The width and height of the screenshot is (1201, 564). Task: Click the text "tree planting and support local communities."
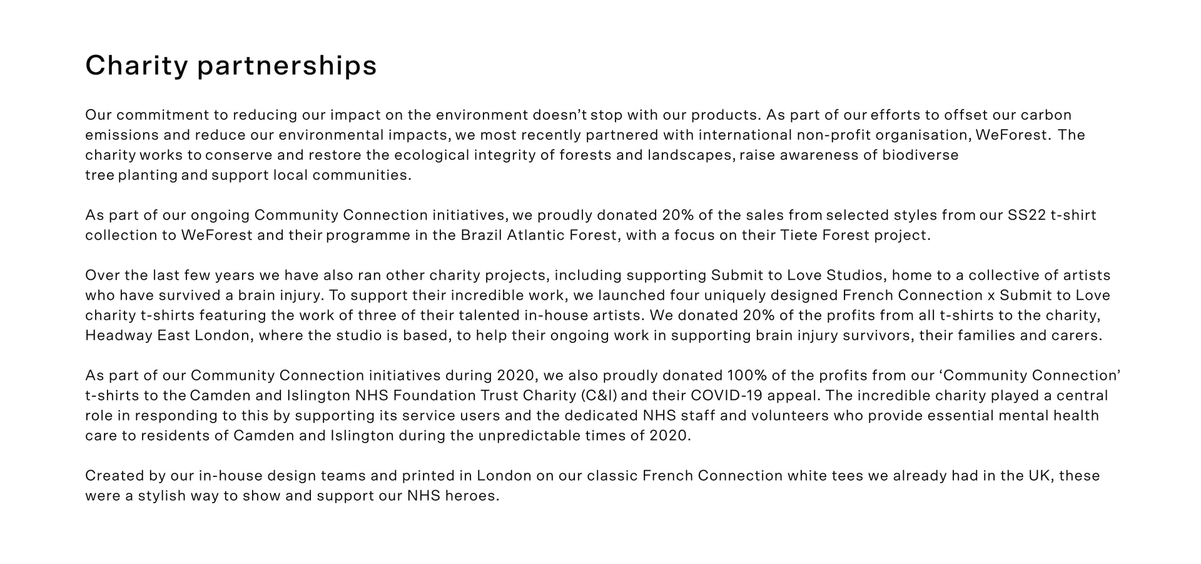(x=248, y=175)
